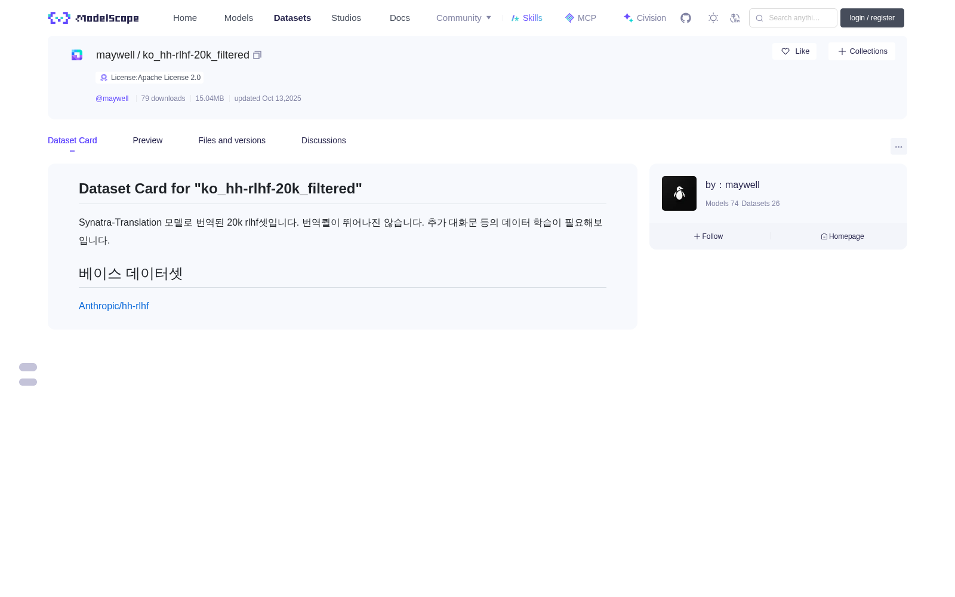Viewport: 955px width, 597px height.
Task: Copy dataset name with copy icon
Action: tap(257, 55)
